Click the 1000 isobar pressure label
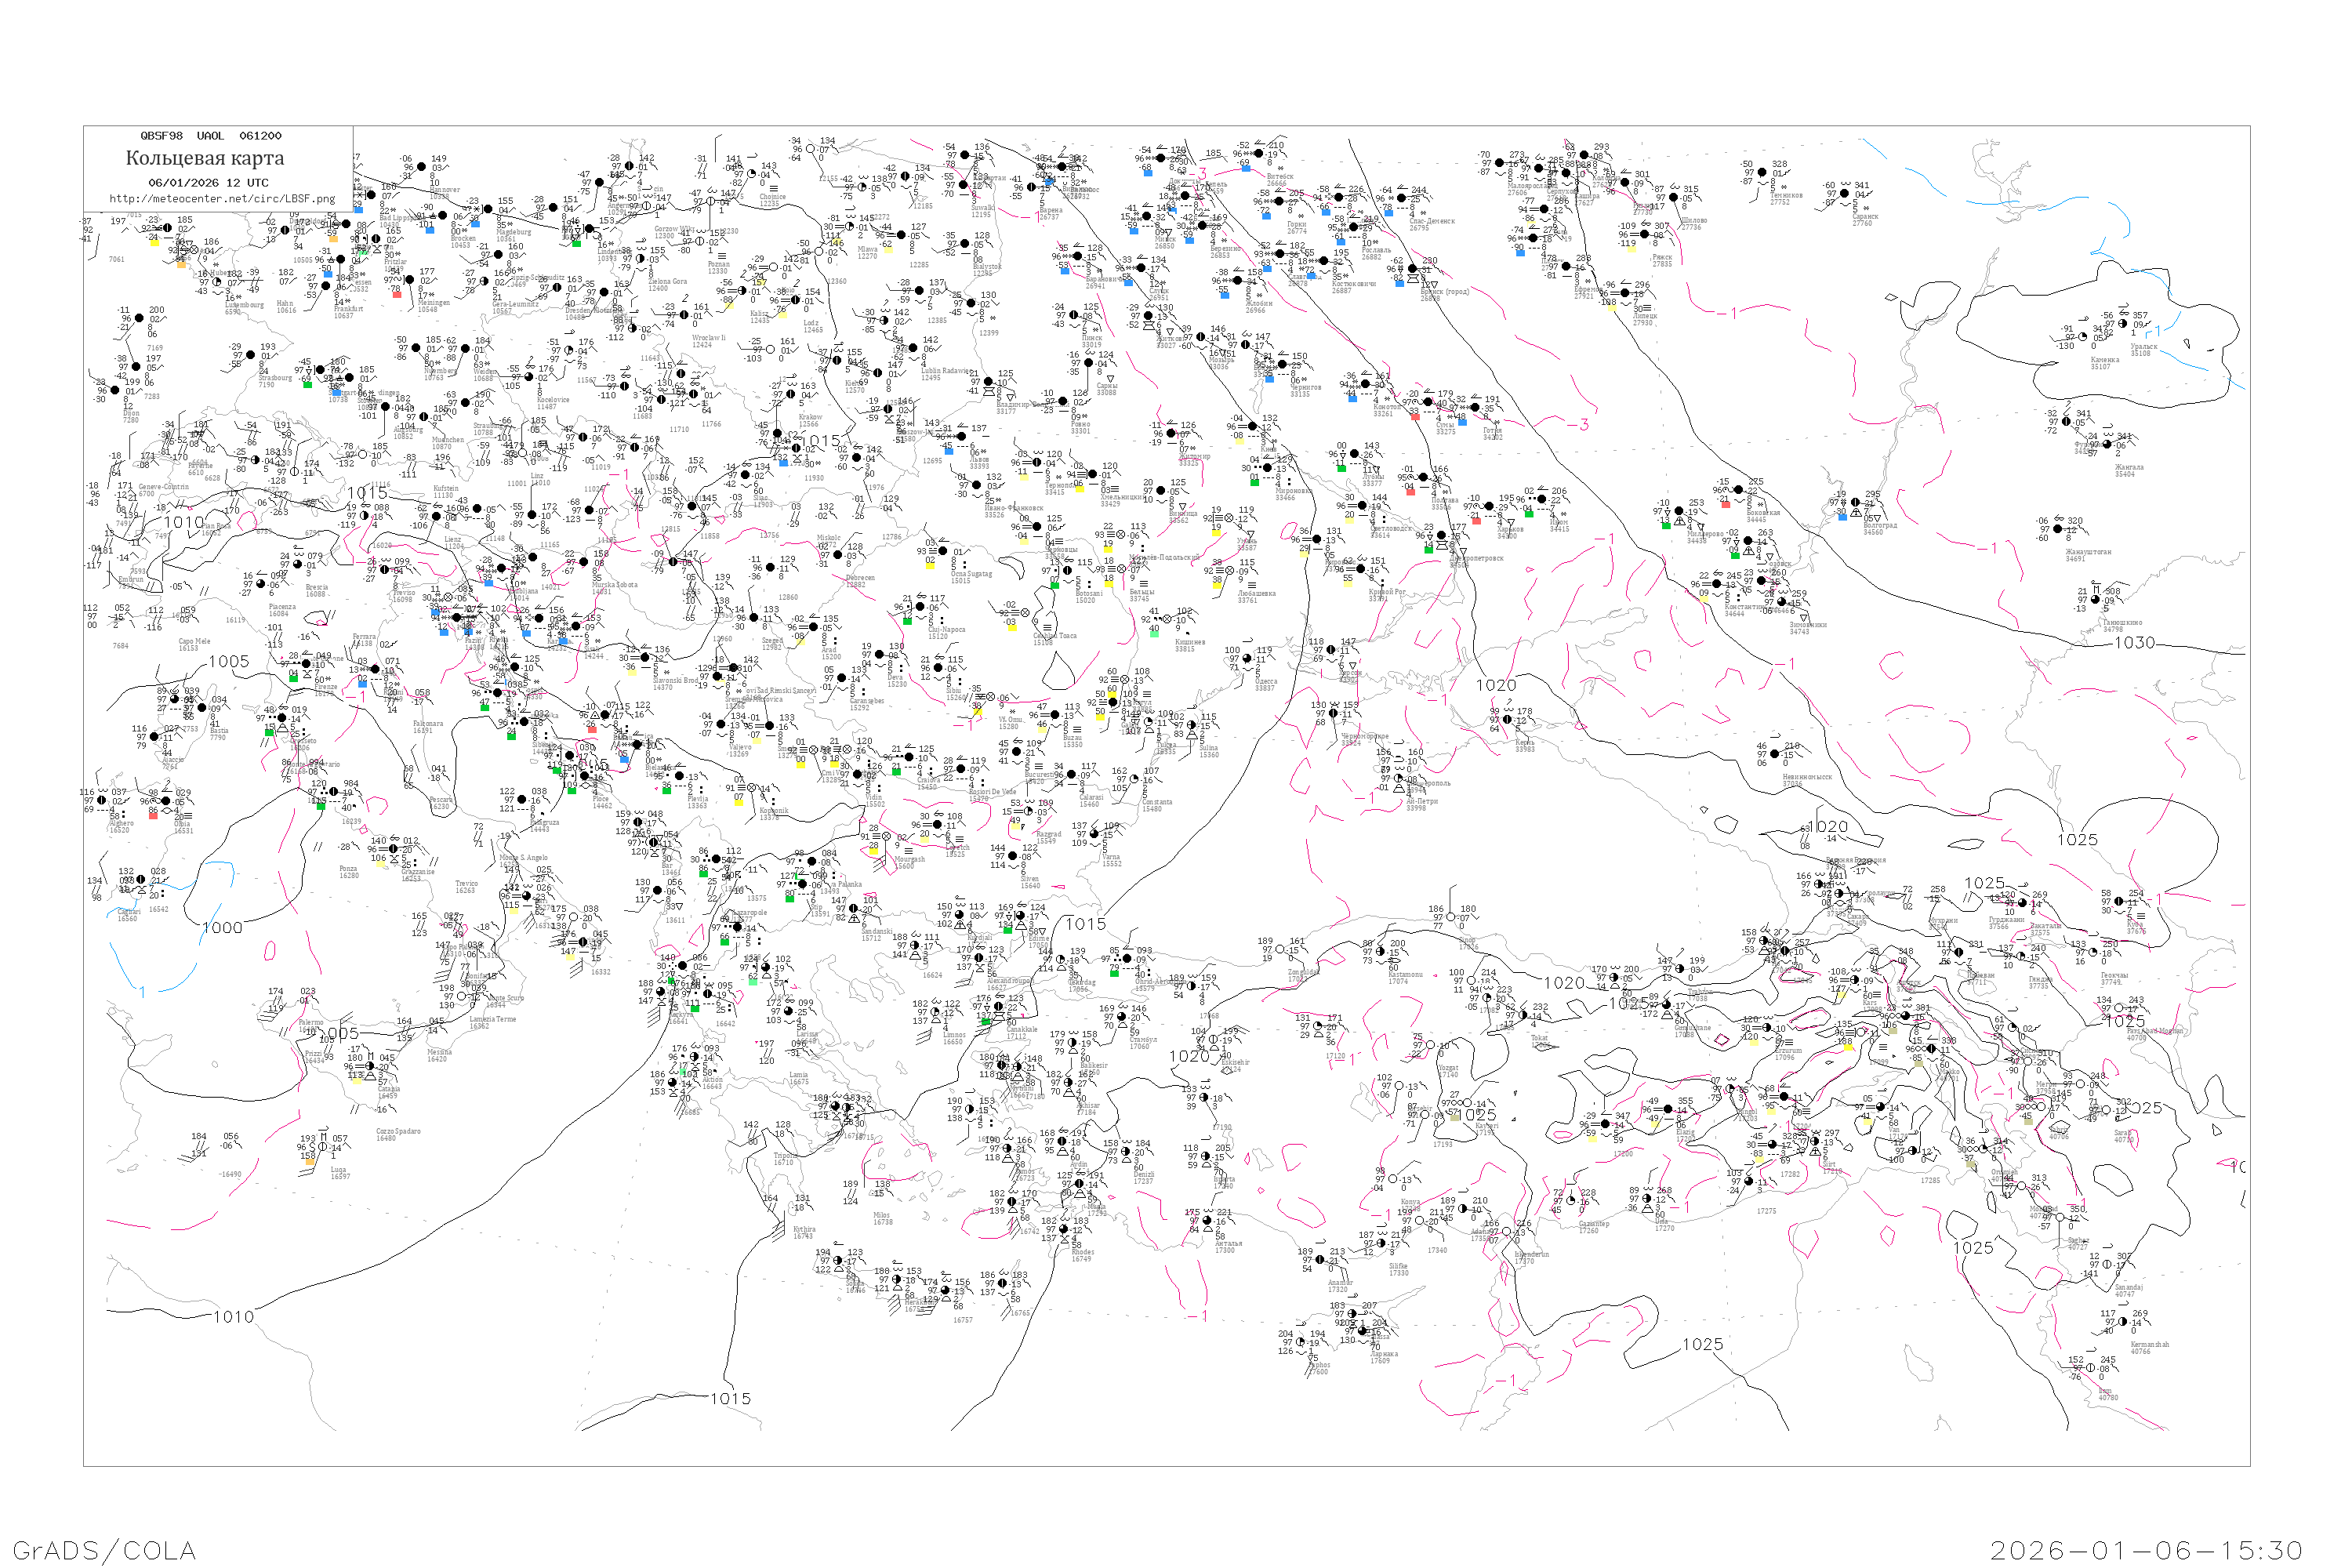Image resolution: width=2352 pixels, height=1568 pixels. [x=222, y=928]
